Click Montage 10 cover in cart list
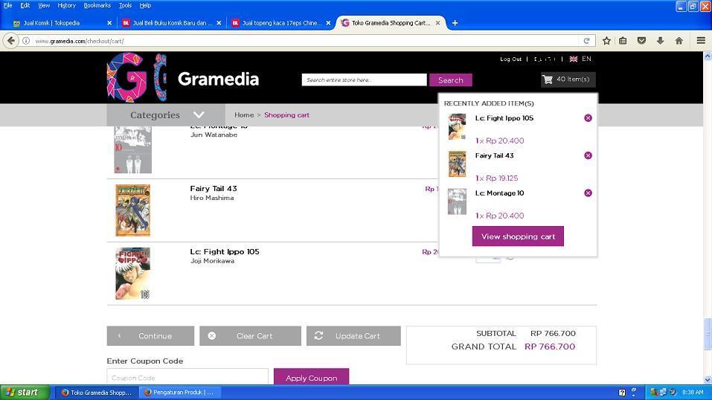 (x=132, y=150)
